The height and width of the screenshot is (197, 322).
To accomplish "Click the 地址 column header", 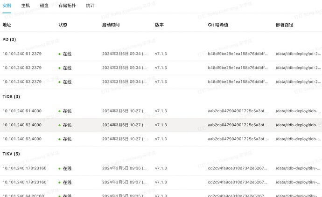I will [7, 25].
